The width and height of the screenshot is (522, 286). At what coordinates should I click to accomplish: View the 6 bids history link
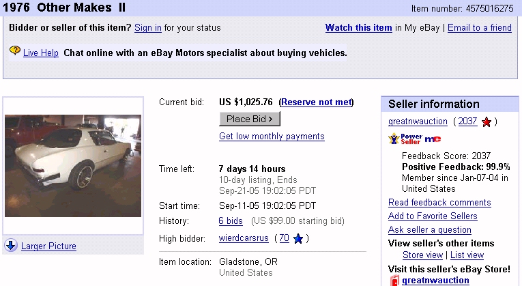pos(231,221)
